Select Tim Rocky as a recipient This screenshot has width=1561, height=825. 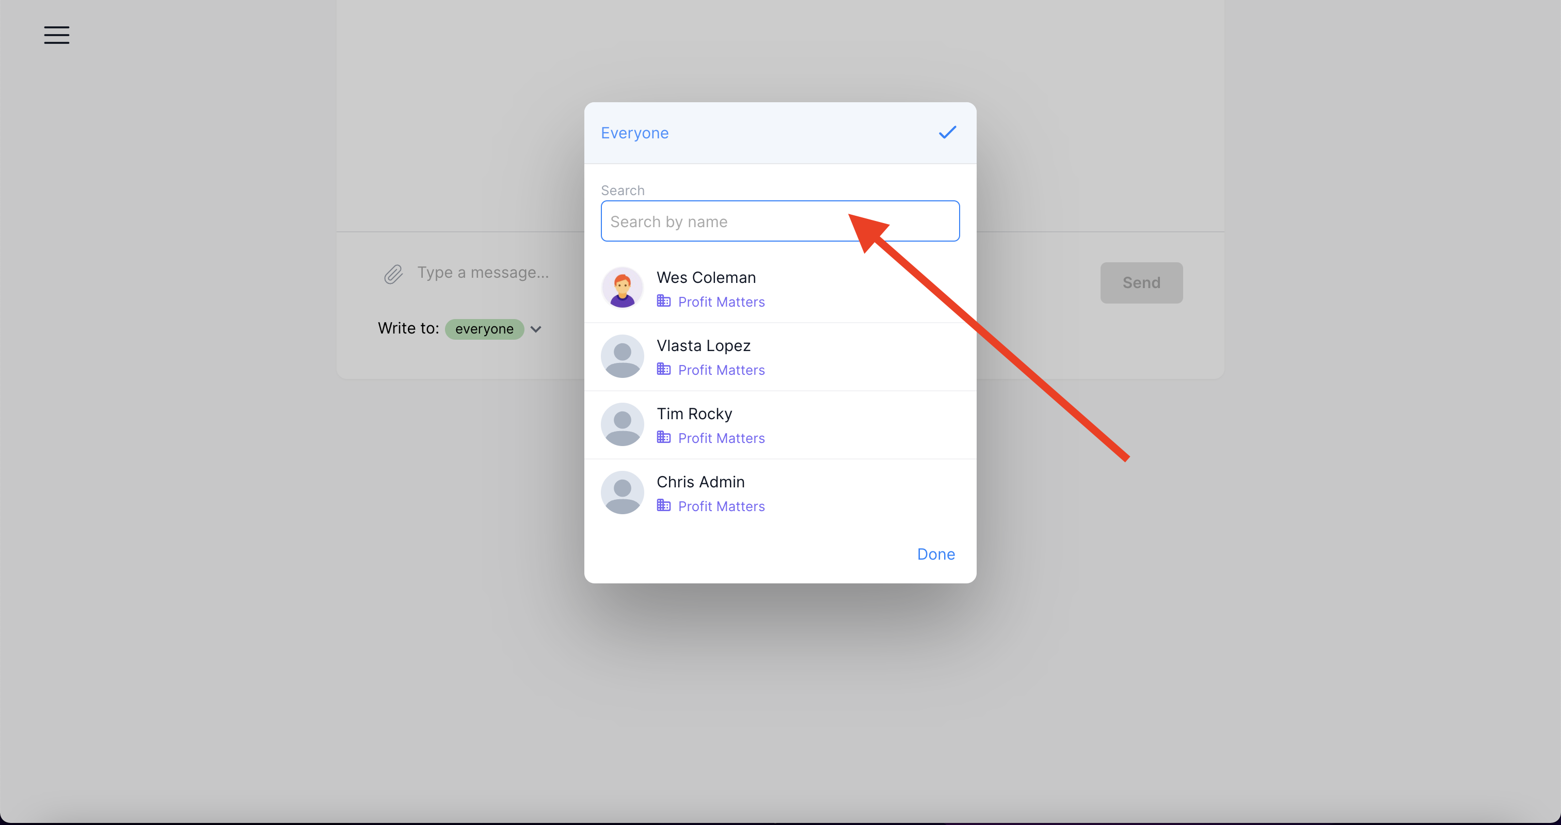(x=694, y=414)
